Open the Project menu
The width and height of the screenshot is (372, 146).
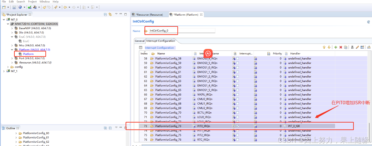32,2
